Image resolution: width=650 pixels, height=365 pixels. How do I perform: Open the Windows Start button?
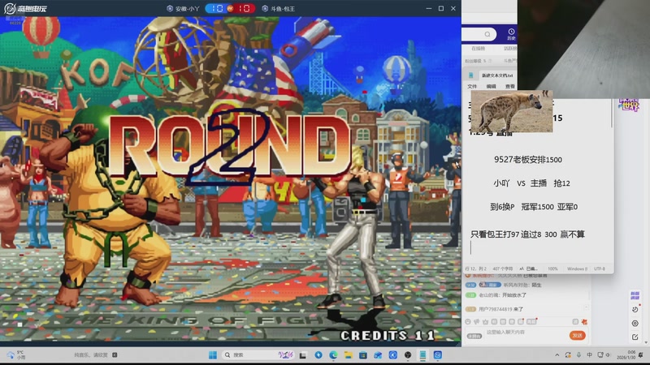pos(213,355)
